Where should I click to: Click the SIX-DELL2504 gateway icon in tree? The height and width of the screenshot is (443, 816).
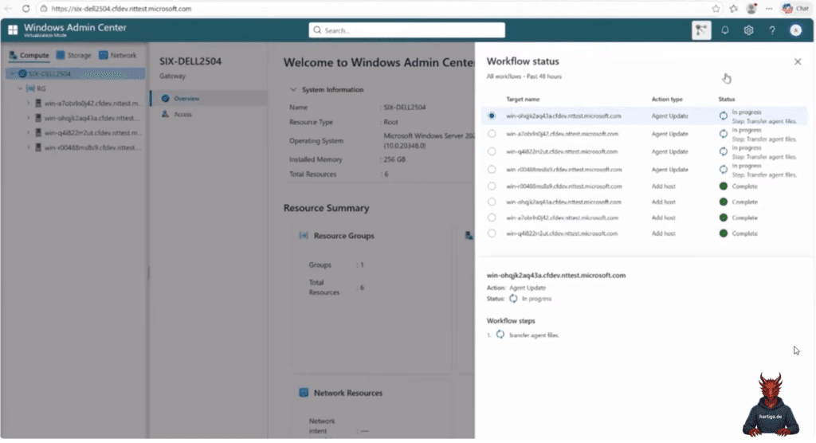pos(22,74)
